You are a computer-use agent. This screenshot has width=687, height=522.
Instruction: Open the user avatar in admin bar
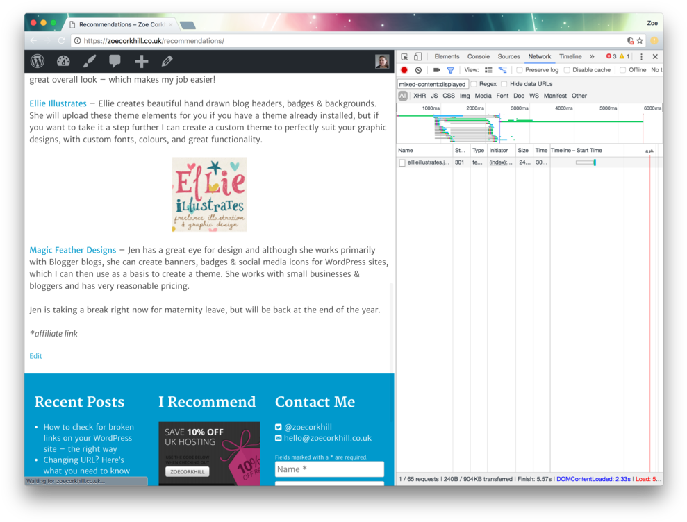point(382,61)
